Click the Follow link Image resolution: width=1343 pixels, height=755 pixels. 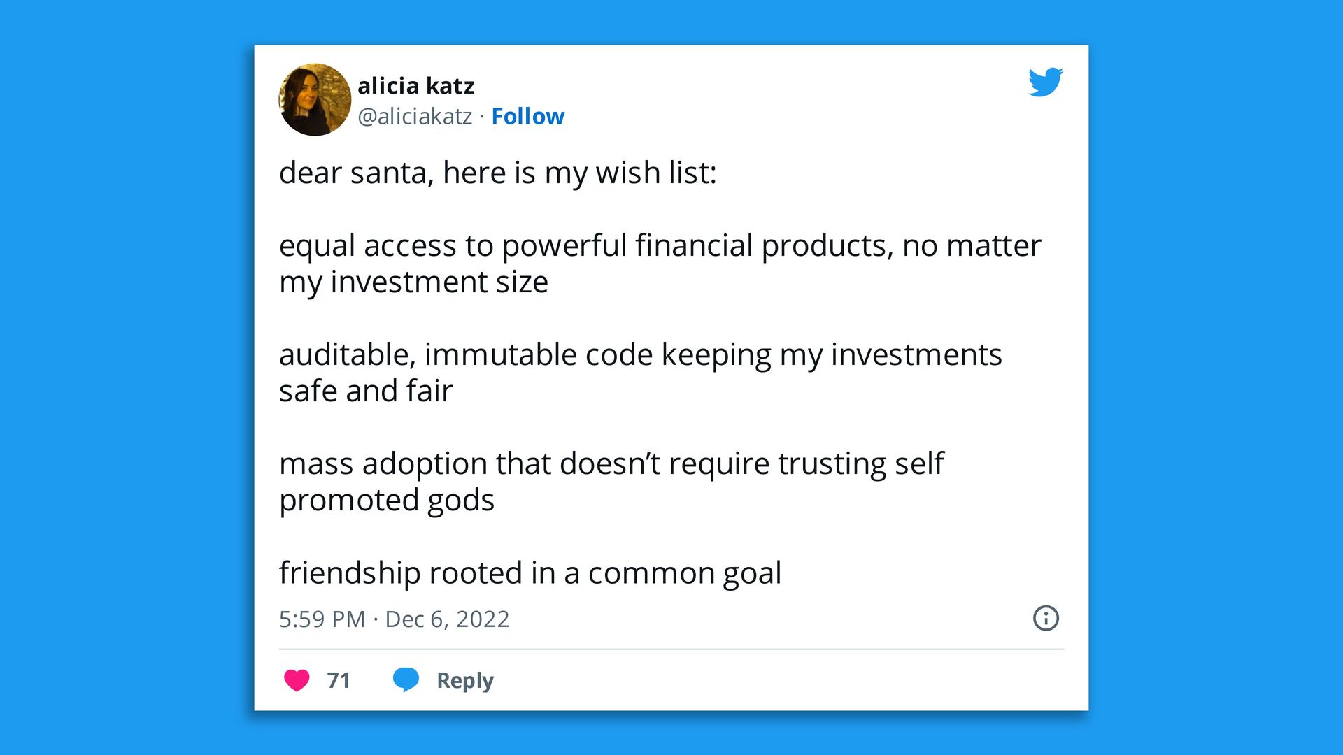528,116
